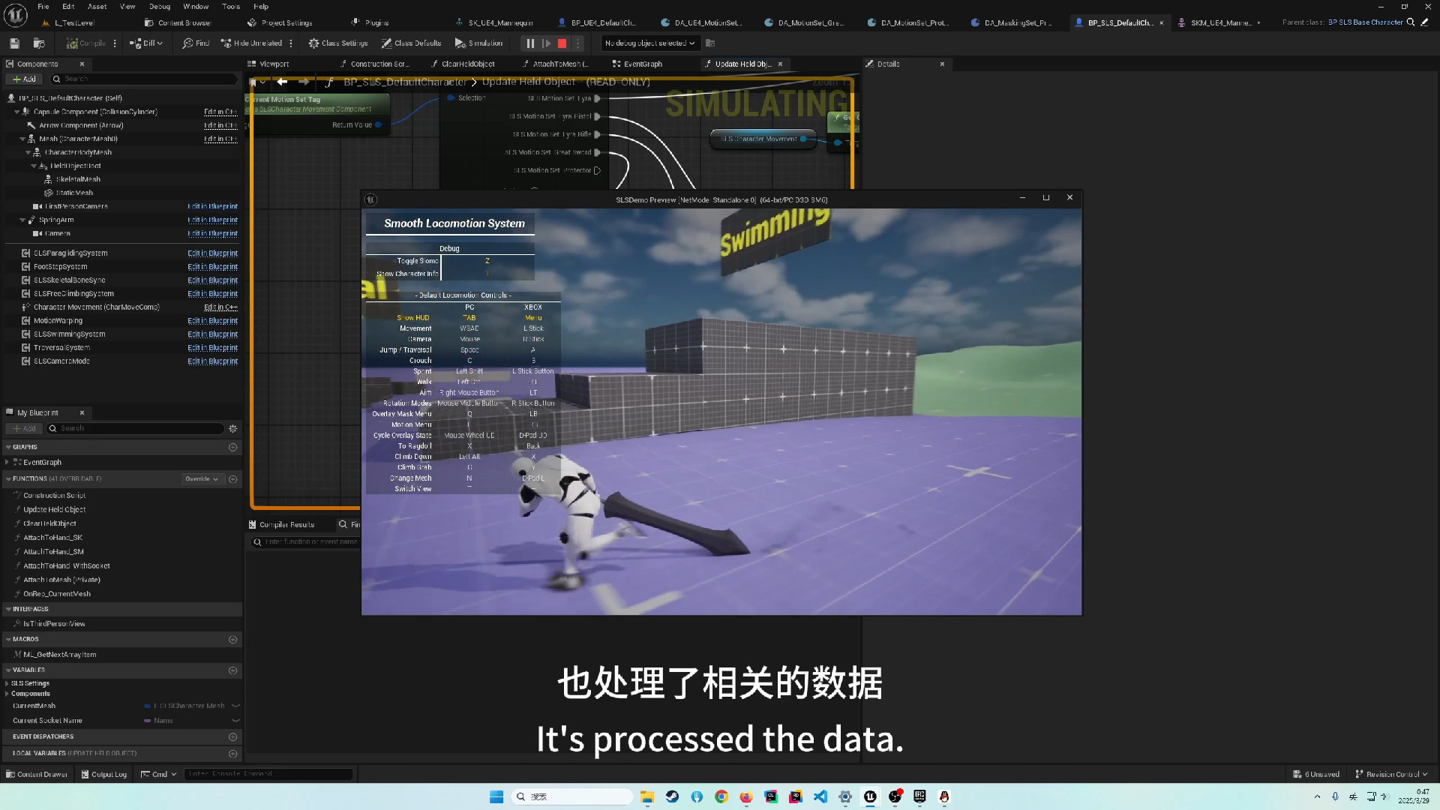Open Hide Unrelated options three-dot menu
Image resolution: width=1440 pixels, height=810 pixels.
(291, 43)
